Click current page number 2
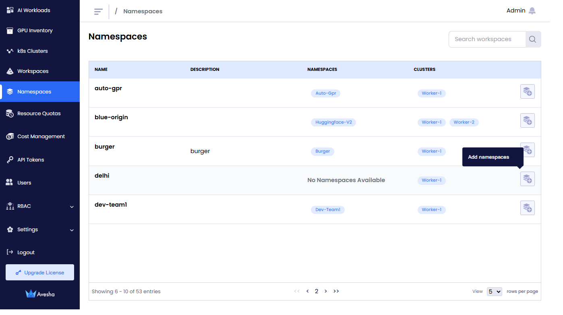563x315 pixels. click(317, 291)
